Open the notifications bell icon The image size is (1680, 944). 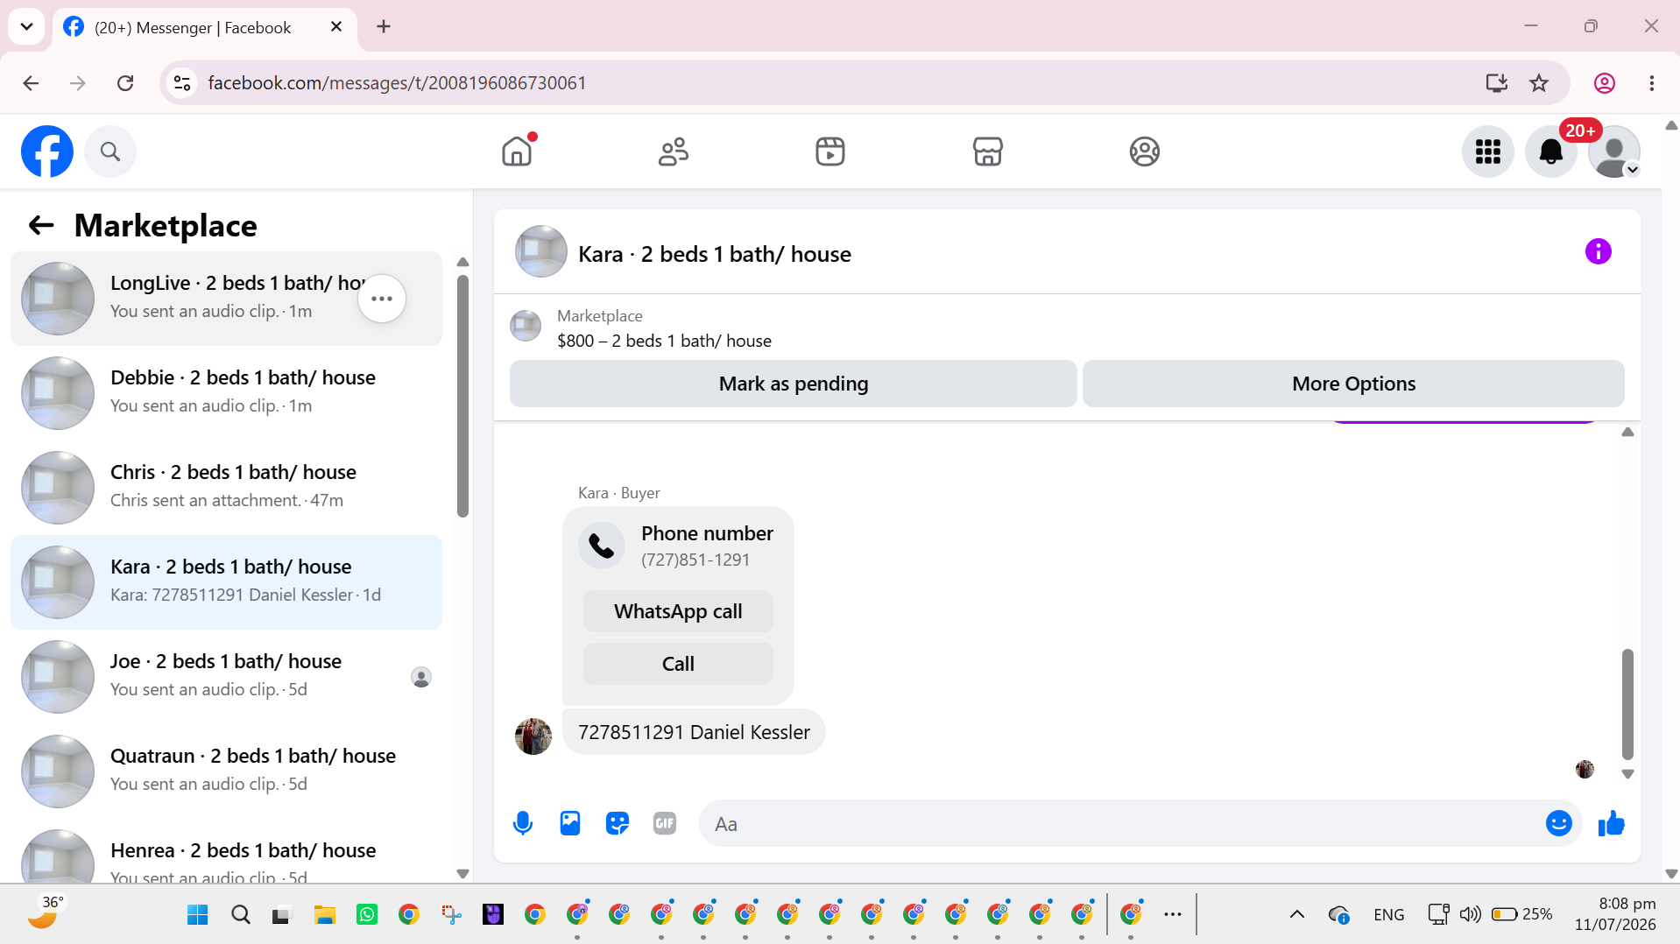click(x=1550, y=151)
